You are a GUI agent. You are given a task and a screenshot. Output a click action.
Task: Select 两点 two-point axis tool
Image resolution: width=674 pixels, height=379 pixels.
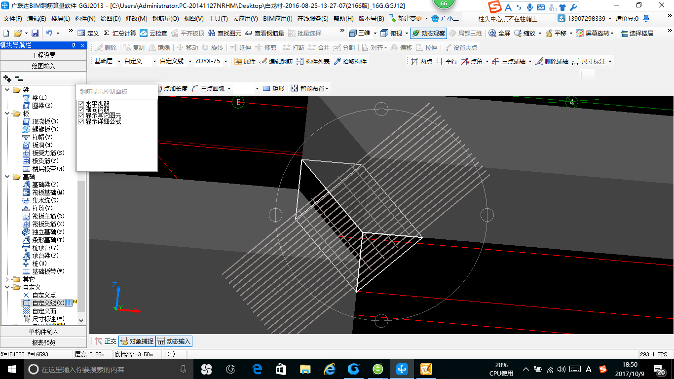421,61
